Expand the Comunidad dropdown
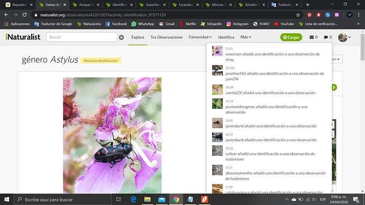Image resolution: width=365 pixels, height=205 pixels. [x=200, y=37]
